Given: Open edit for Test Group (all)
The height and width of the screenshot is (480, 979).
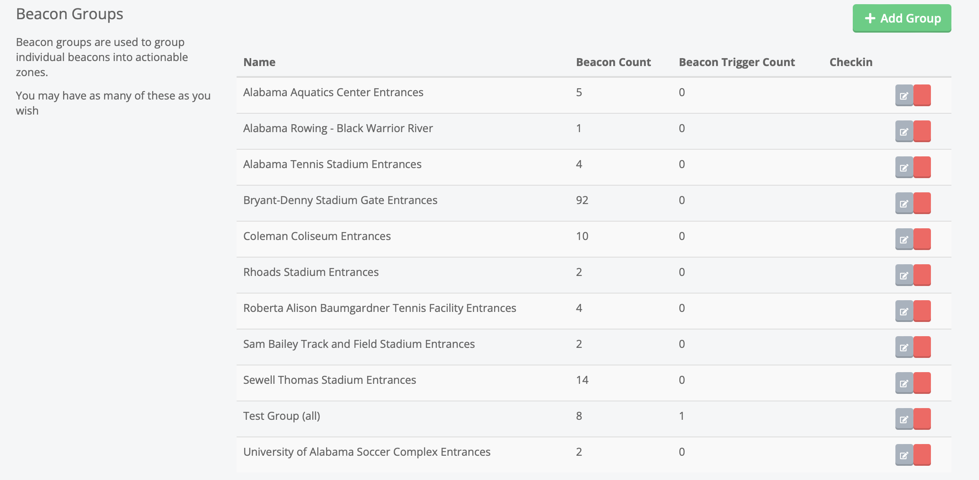Looking at the screenshot, I should (904, 419).
